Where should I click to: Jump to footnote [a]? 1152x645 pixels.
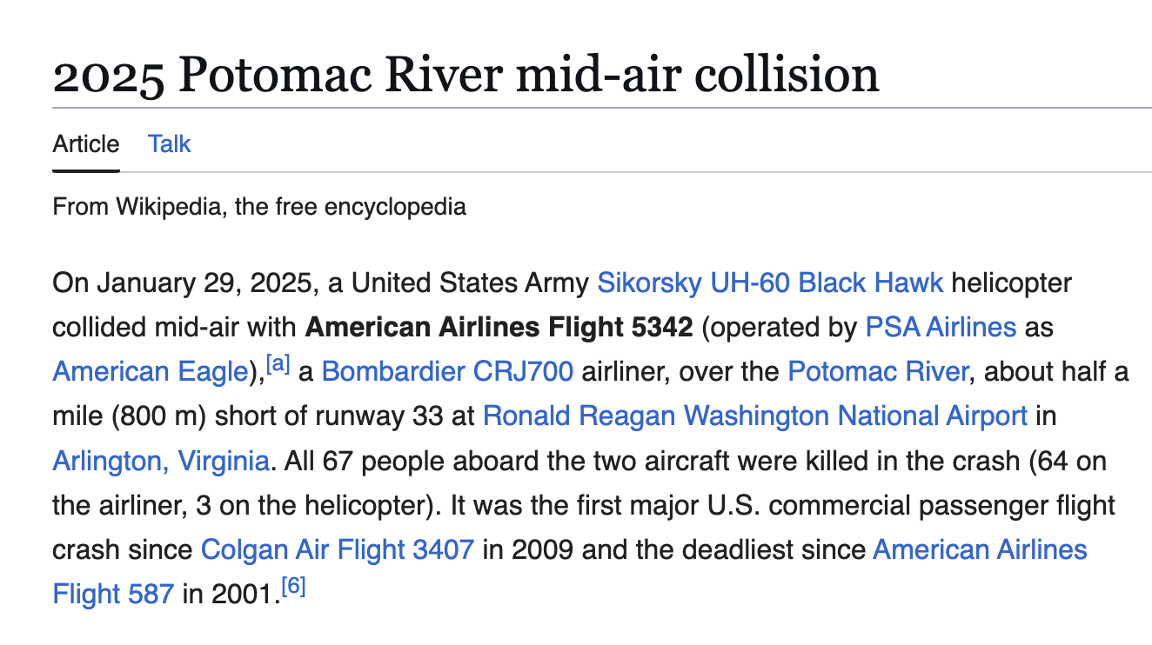click(278, 364)
